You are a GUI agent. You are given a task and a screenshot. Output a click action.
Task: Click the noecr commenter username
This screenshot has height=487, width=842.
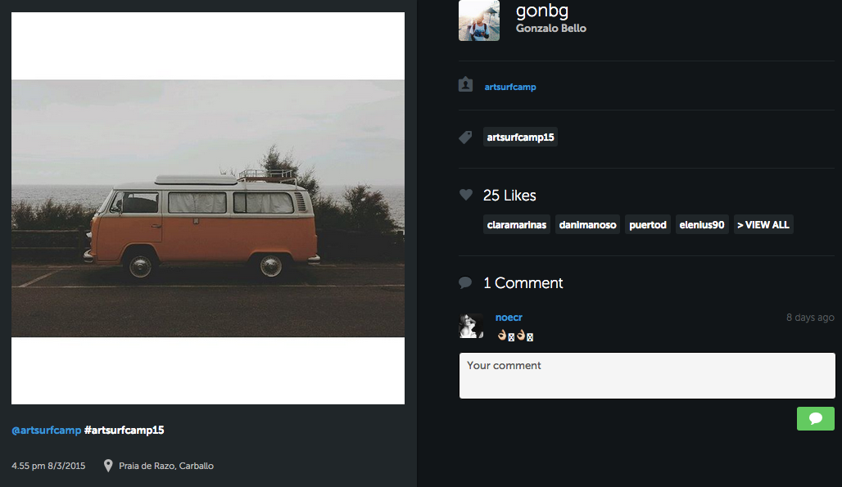509,318
